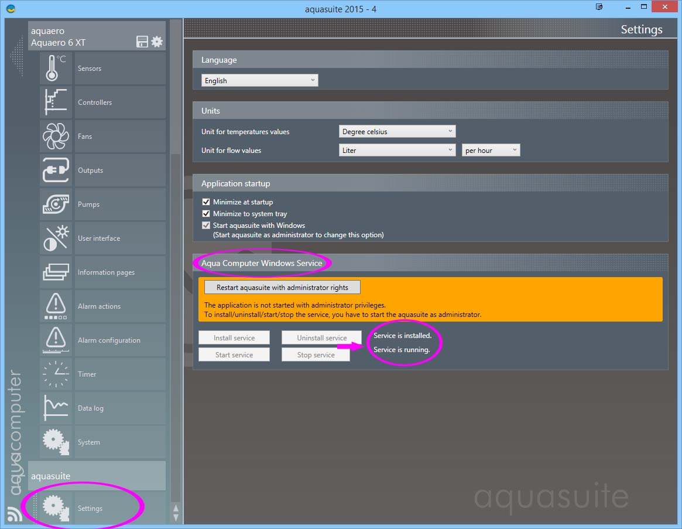This screenshot has height=529, width=682.
Task: Click the Fans rotor icon
Action: 56,136
